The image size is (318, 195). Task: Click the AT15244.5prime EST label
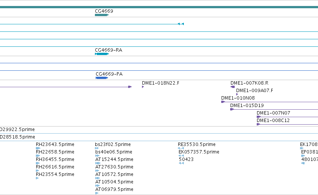(114, 159)
